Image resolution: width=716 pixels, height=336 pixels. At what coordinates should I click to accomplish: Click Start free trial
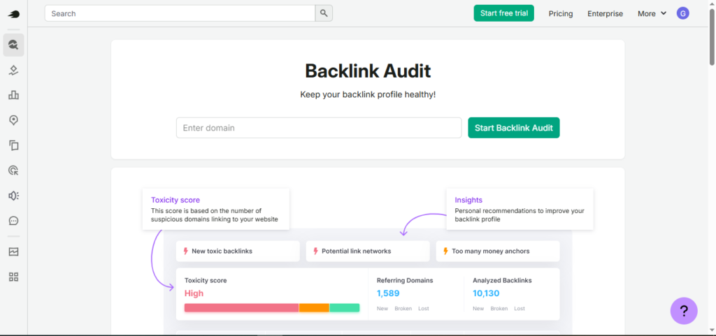tap(503, 13)
